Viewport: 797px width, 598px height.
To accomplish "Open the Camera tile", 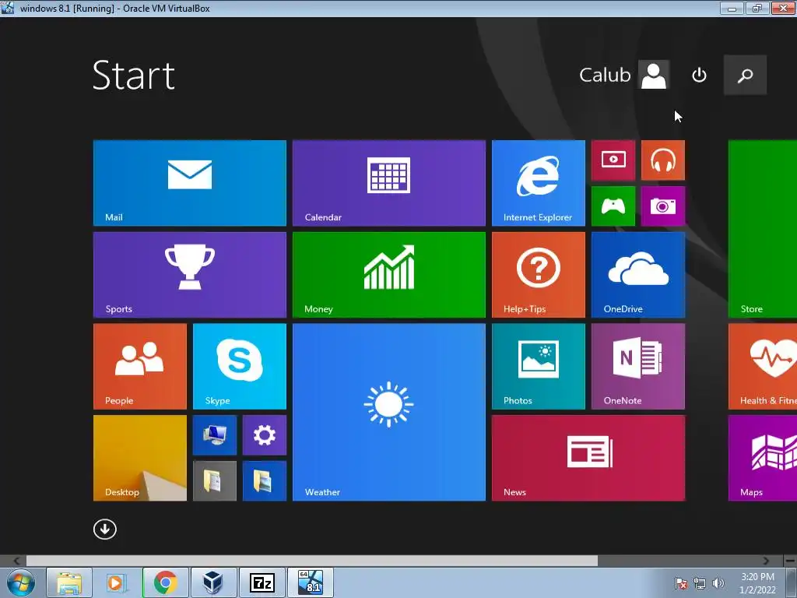I will click(x=663, y=206).
